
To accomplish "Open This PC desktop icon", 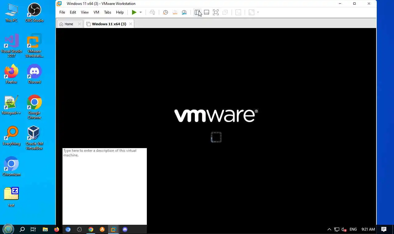I will [x=11, y=13].
